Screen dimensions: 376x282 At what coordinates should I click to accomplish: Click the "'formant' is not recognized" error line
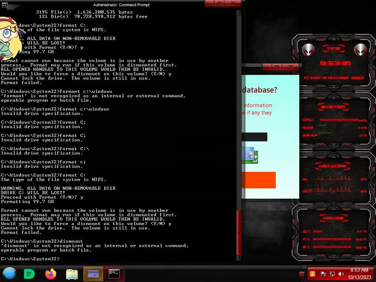coord(93,96)
